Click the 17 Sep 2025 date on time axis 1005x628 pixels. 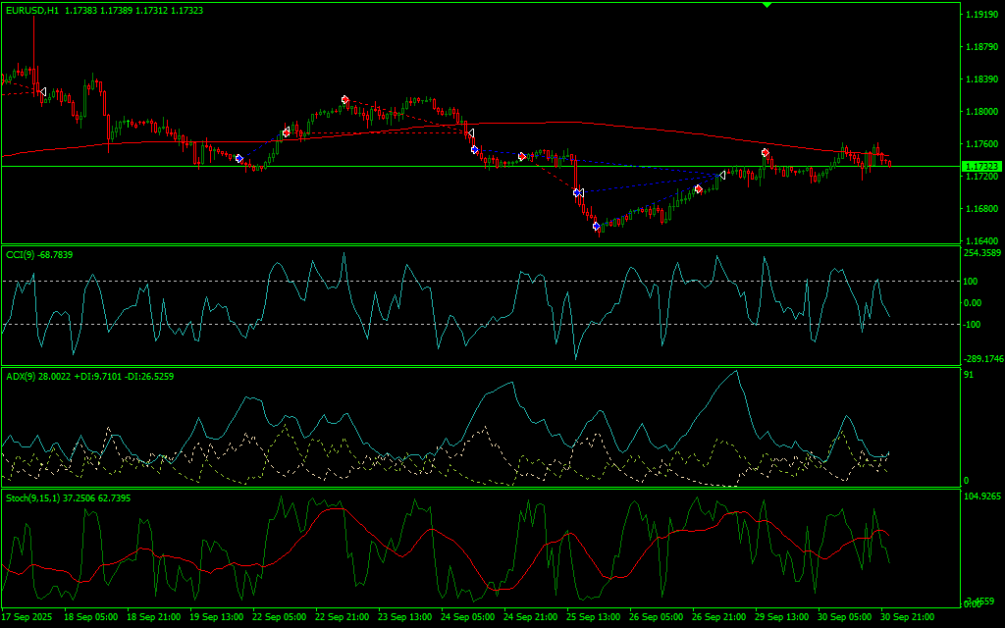pos(27,617)
